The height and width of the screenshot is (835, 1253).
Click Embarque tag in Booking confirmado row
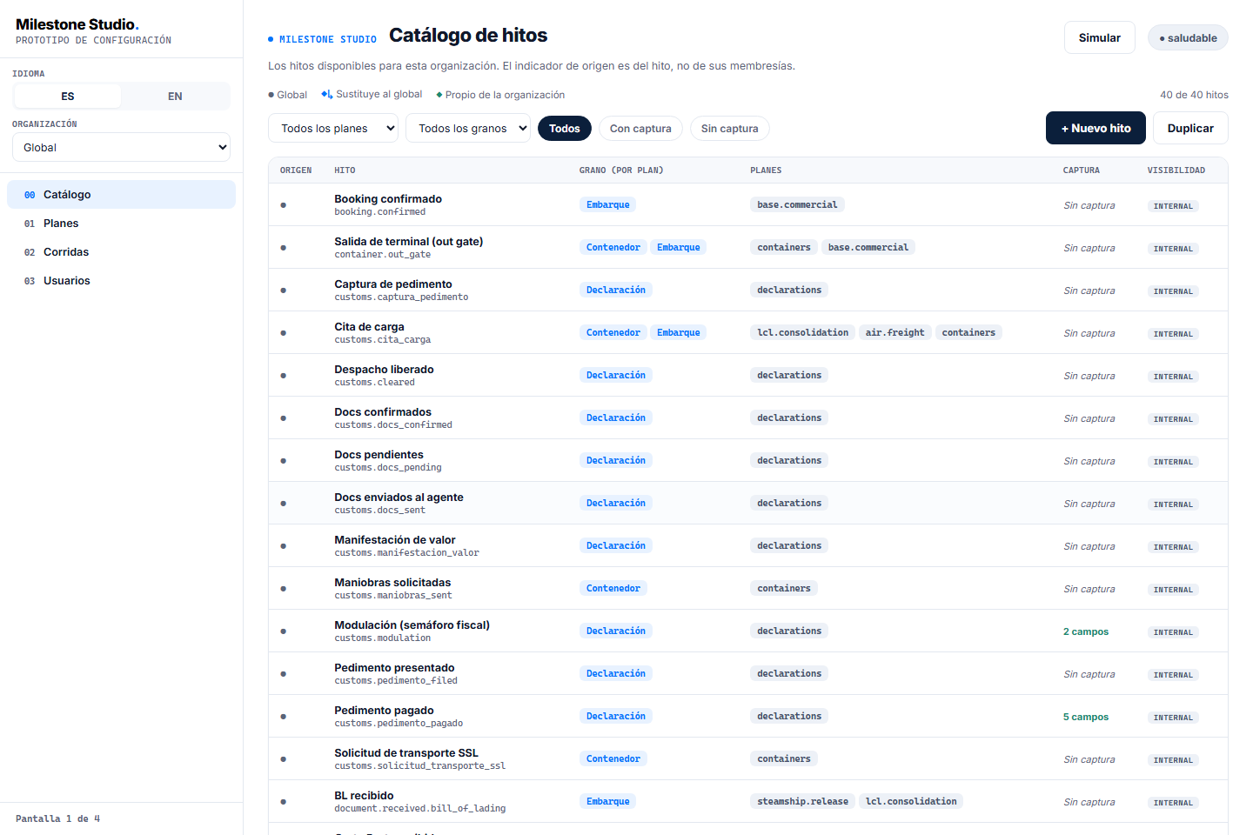pyautogui.click(x=607, y=204)
